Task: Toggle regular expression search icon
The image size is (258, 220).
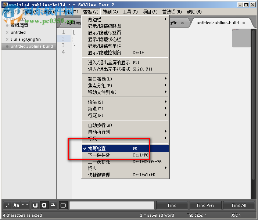Action: coord(7,205)
